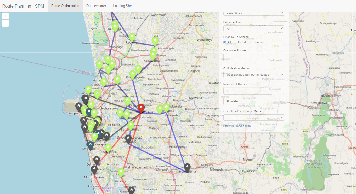This screenshot has width=356, height=194.
Task: Click the Simulate button
Action: 232,101
